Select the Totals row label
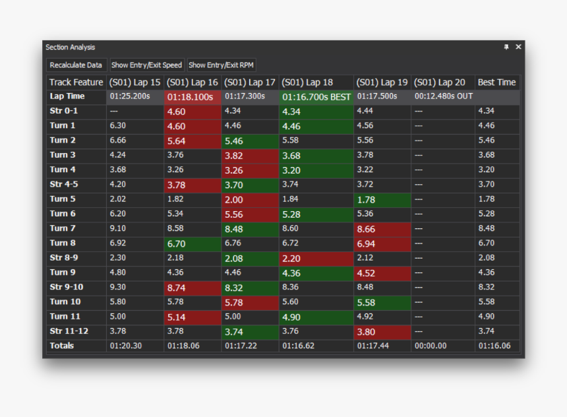Image resolution: width=567 pixels, height=417 pixels. pyautogui.click(x=62, y=346)
